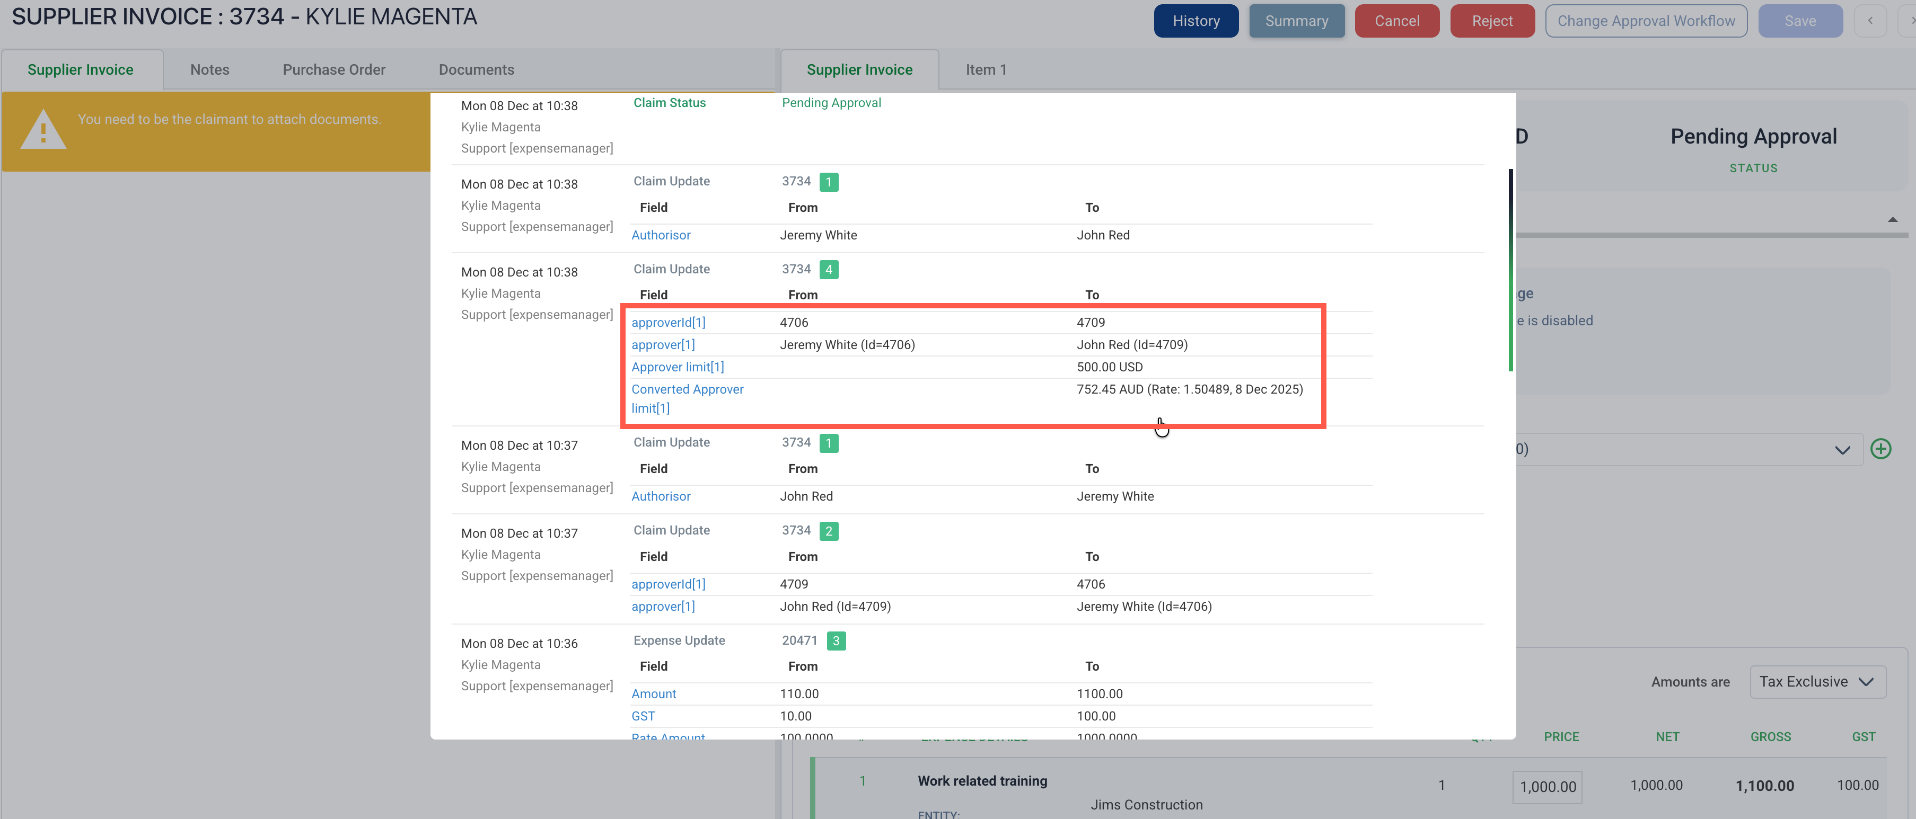Expand the dropdown next to plus icon
Screen dimensions: 1916x819
click(1842, 450)
